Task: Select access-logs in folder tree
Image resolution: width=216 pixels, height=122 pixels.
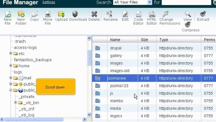Action: pos(25,47)
